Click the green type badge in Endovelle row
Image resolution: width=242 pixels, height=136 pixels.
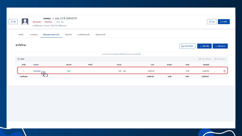(69, 71)
